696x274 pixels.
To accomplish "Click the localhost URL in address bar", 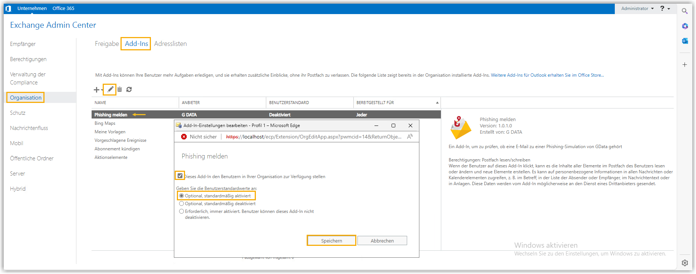I will point(314,137).
